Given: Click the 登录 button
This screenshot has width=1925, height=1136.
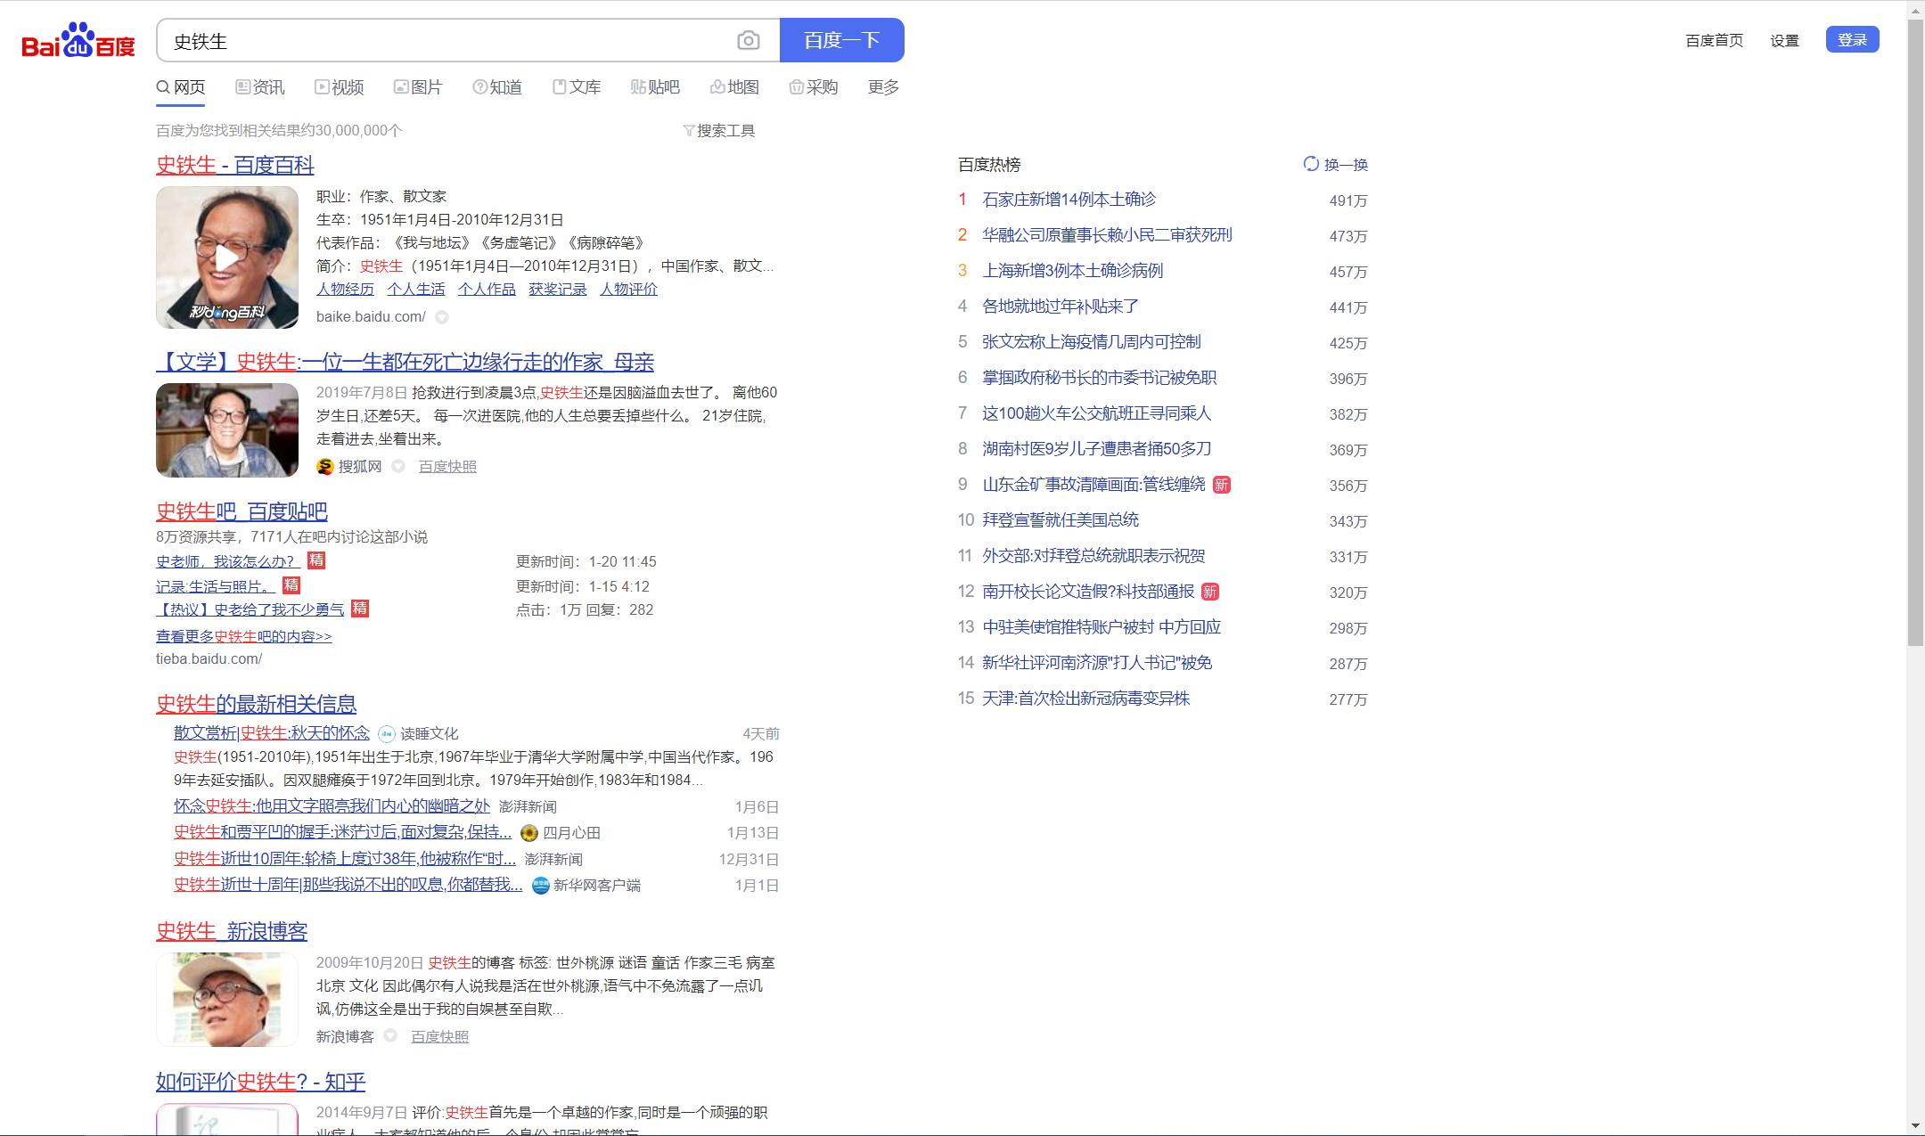Looking at the screenshot, I should [1852, 39].
